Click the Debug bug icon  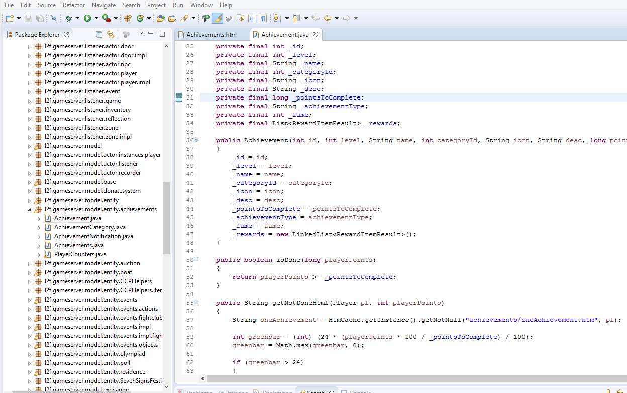[69, 18]
